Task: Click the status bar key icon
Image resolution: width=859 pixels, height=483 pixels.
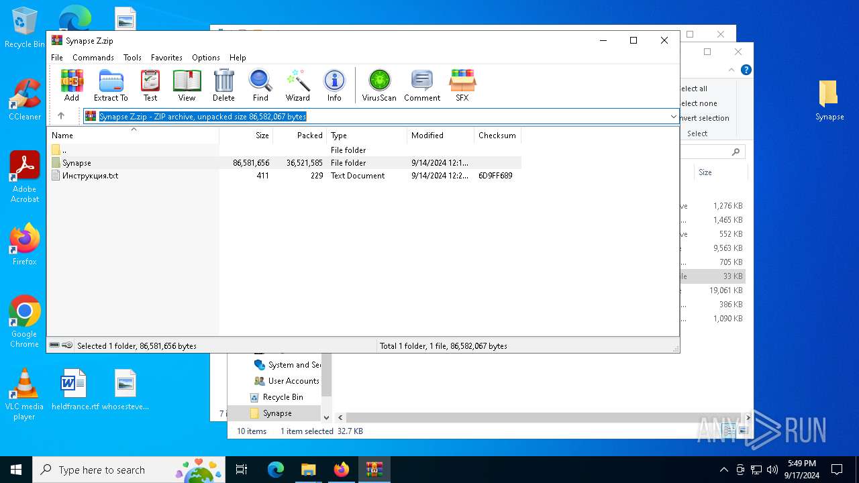Action: [x=67, y=345]
